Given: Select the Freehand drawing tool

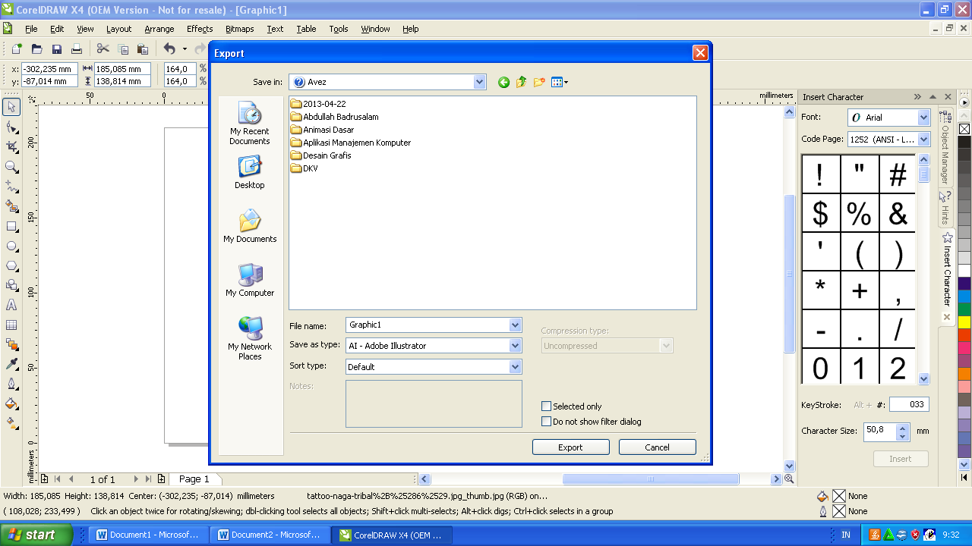Looking at the screenshot, I should tap(11, 186).
